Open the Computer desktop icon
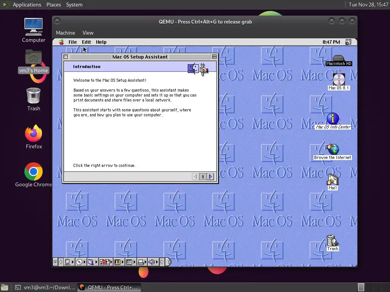 [x=34, y=30]
